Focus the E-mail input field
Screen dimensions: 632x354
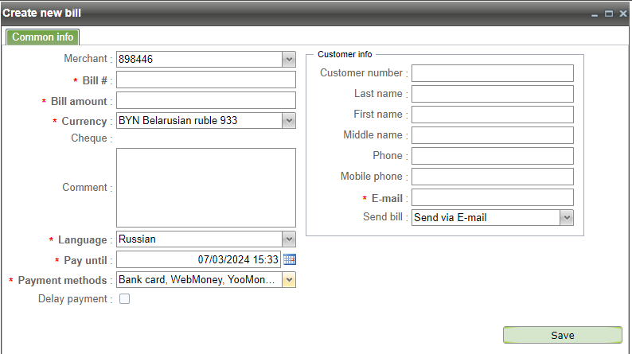[x=492, y=197]
